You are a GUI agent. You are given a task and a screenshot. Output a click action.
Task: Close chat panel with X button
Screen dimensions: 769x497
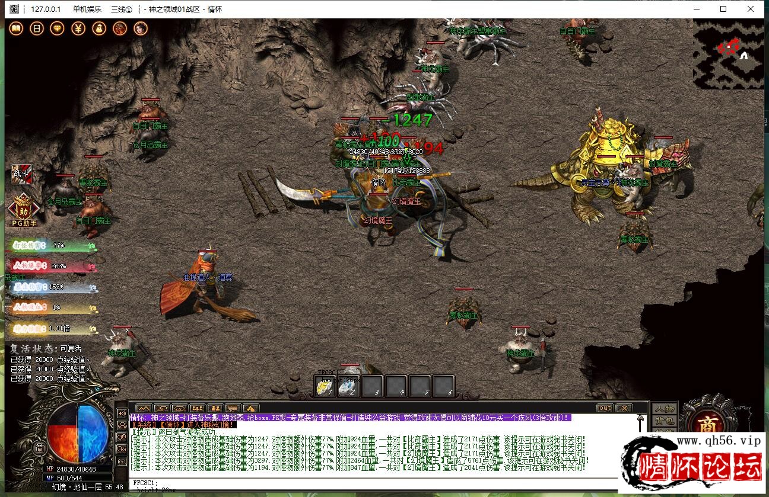tap(624, 408)
